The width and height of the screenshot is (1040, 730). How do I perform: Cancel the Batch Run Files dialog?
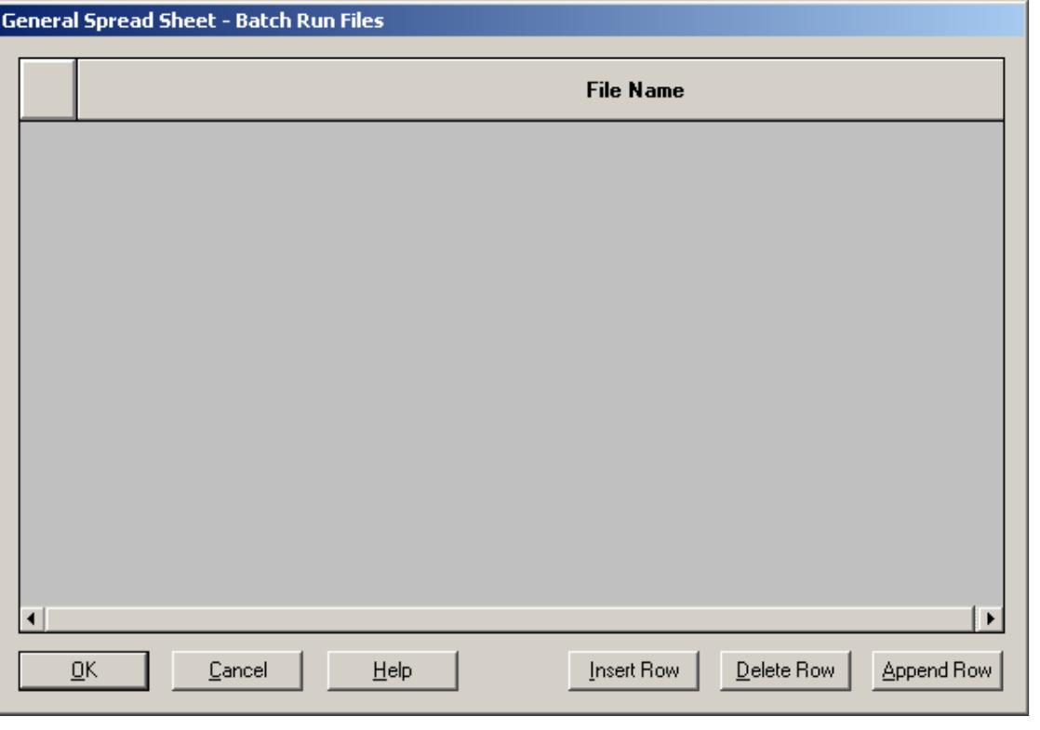click(237, 670)
